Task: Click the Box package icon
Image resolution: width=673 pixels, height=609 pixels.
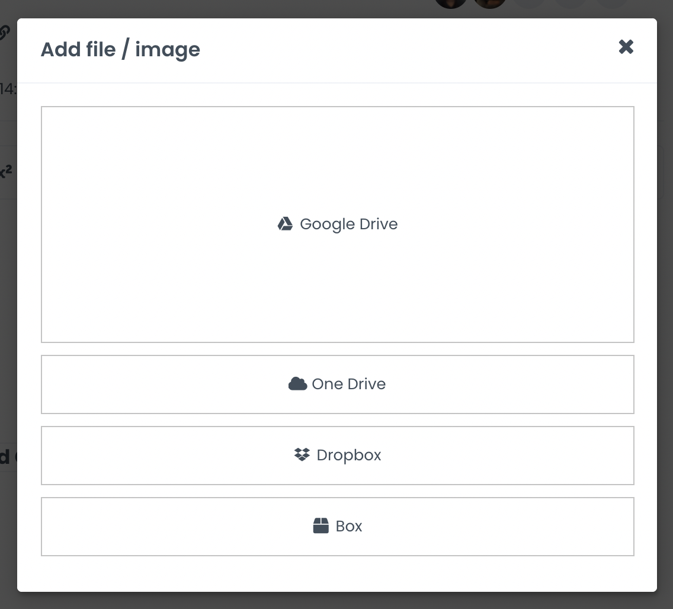Action: point(321,526)
